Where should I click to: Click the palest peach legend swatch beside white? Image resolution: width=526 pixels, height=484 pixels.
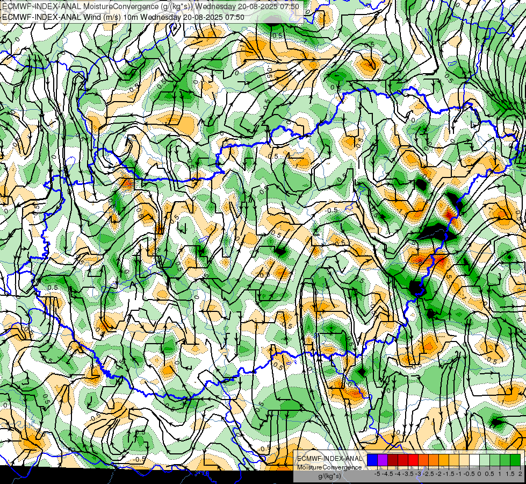coord(464,460)
